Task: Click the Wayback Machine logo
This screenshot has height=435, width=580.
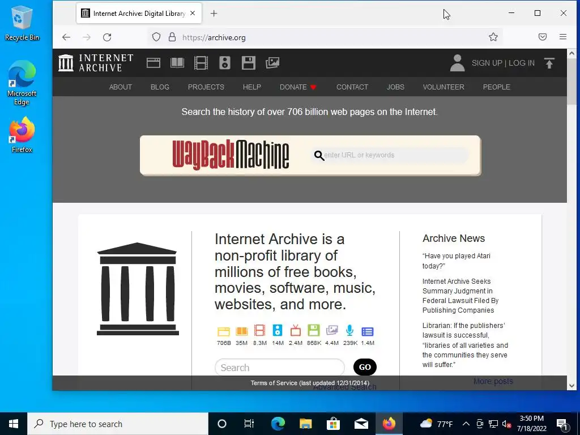Action: click(231, 155)
